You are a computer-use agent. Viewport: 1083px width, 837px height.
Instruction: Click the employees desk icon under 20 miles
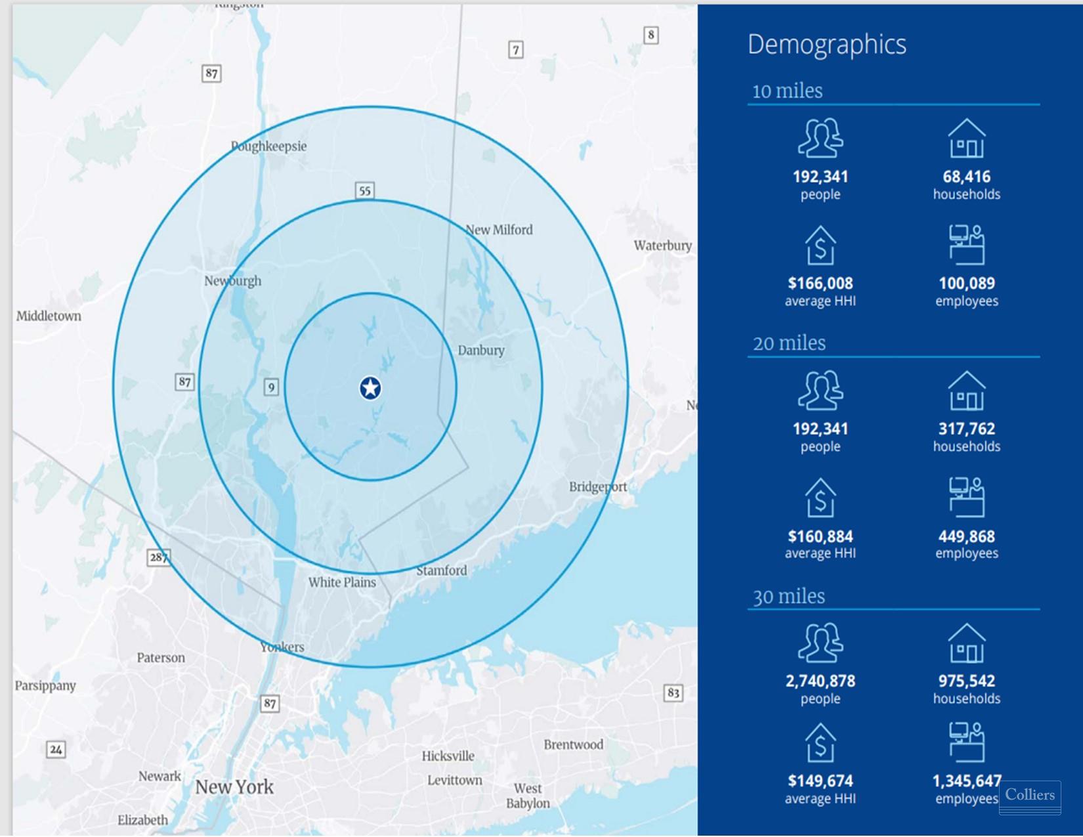pyautogui.click(x=966, y=497)
